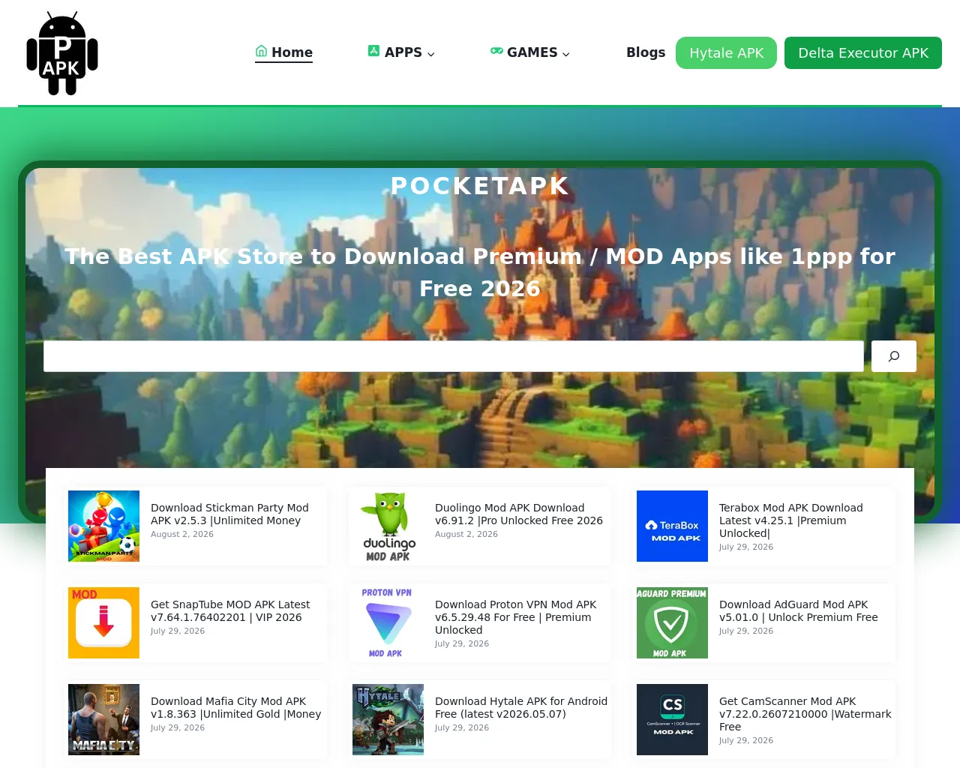The image size is (960, 768).
Task: Open the AdGuard Premium shield icon
Action: coord(672,622)
